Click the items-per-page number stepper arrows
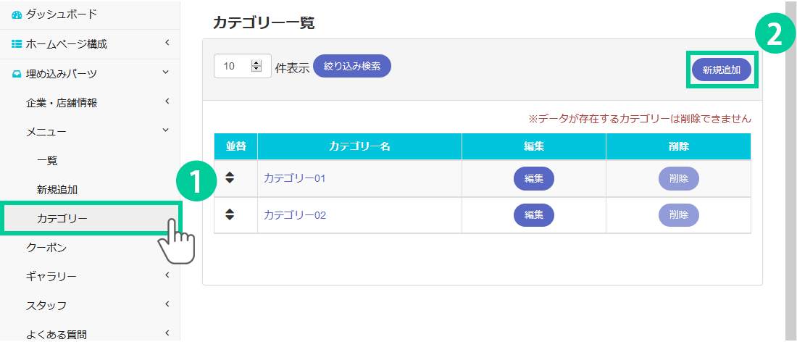Viewport: 797px width, 355px height. tap(256, 66)
